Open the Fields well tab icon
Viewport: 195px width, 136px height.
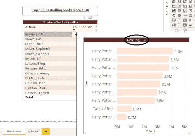click(177, 30)
